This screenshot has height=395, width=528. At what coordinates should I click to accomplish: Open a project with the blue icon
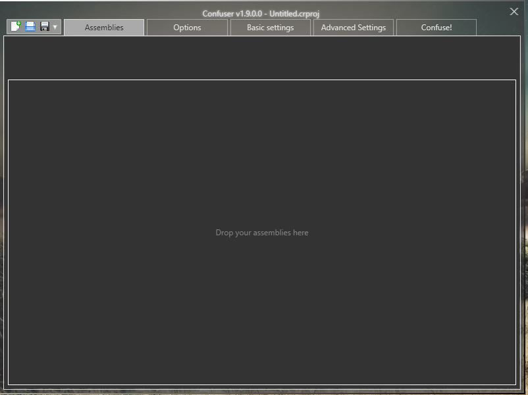pos(30,26)
